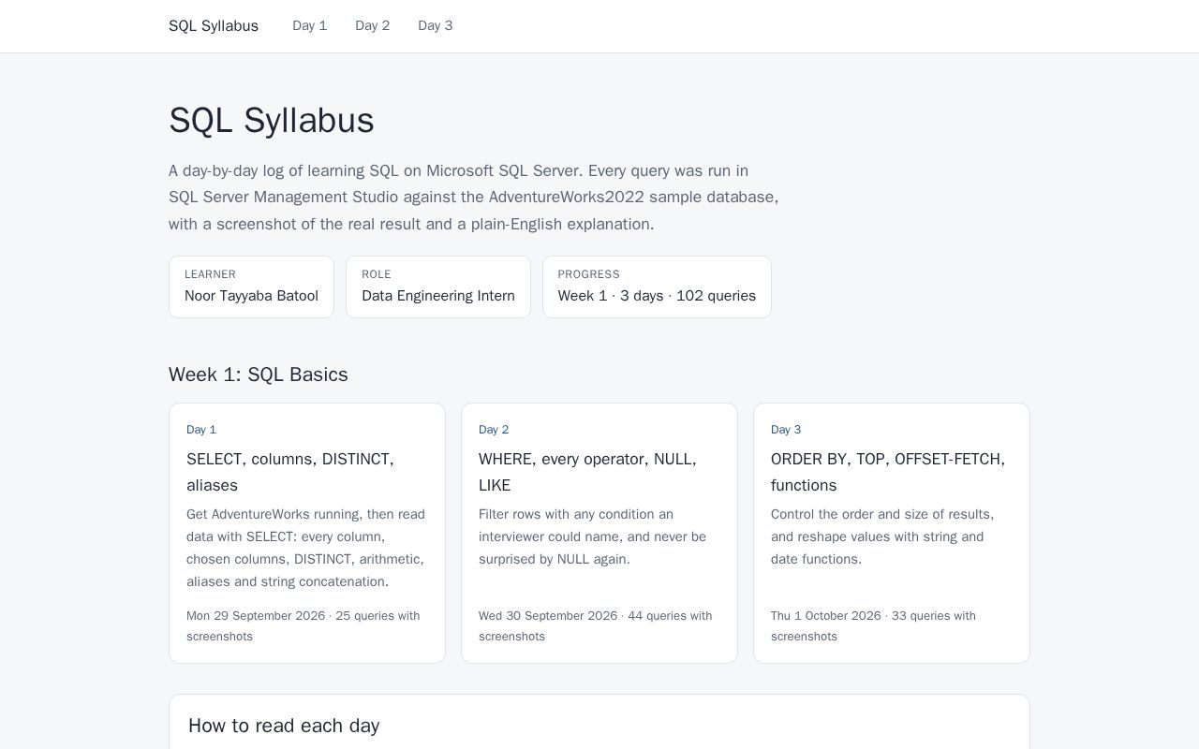Open the SQL Syllabus home link in navbar

(x=214, y=26)
